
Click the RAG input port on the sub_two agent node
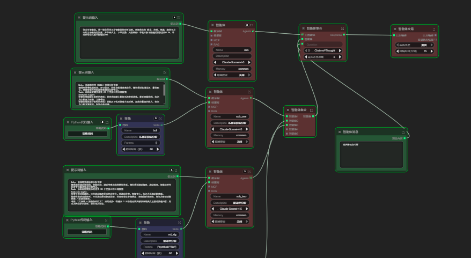tap(210, 190)
